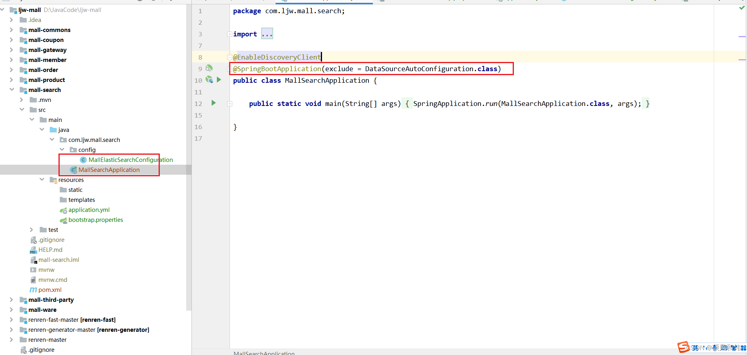Select the mall-order module

click(x=43, y=70)
